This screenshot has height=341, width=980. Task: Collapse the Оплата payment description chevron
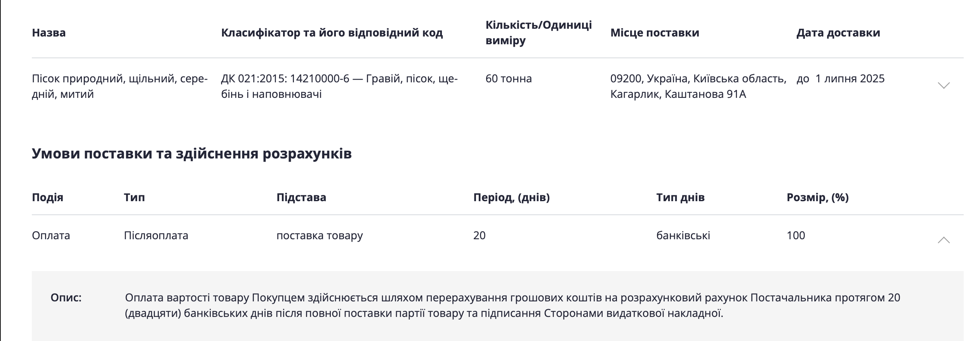[x=943, y=240]
